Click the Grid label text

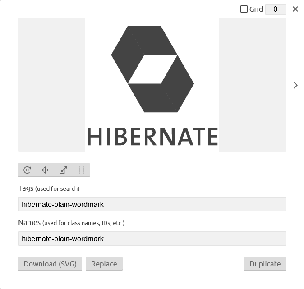tap(256, 9)
